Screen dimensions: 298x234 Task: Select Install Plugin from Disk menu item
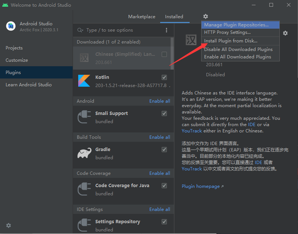(240, 41)
